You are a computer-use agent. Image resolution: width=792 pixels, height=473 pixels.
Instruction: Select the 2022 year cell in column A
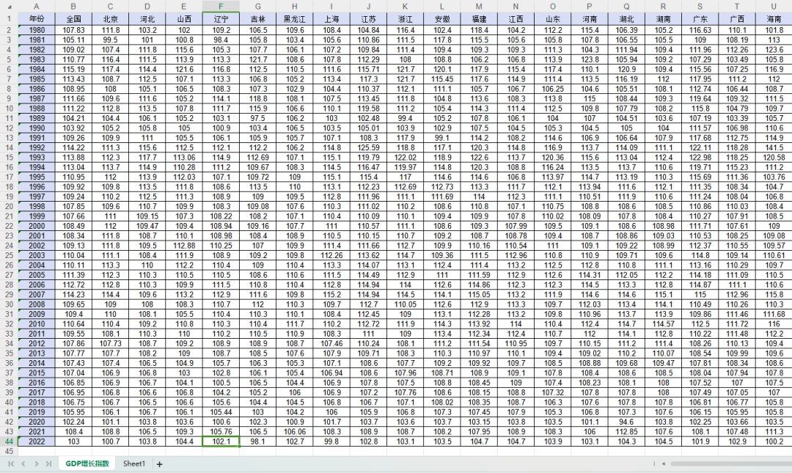(x=37, y=441)
